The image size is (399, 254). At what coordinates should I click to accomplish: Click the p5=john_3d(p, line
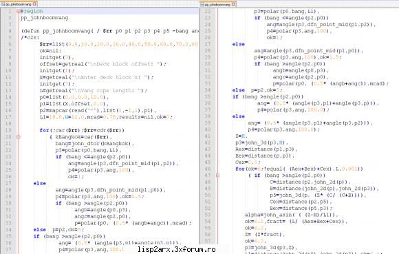click(x=318, y=195)
